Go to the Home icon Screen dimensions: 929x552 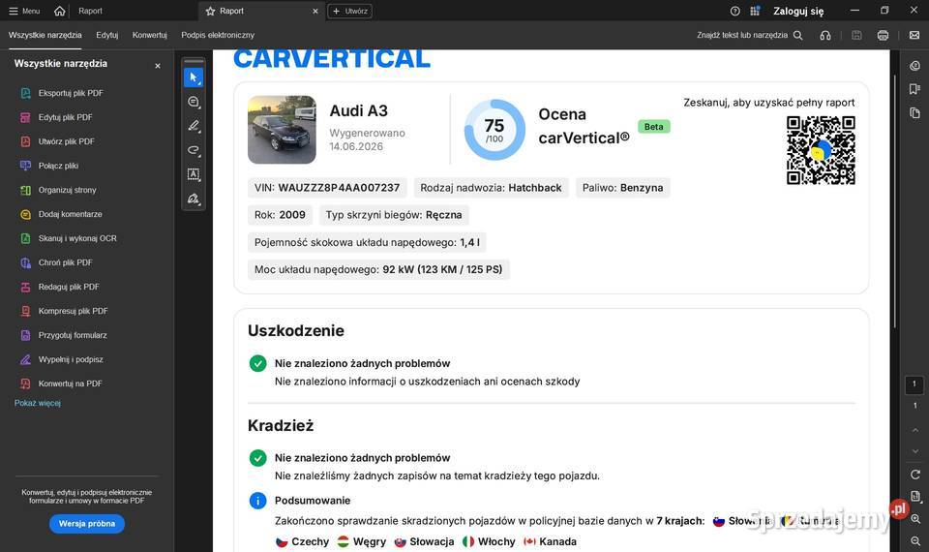coord(59,11)
